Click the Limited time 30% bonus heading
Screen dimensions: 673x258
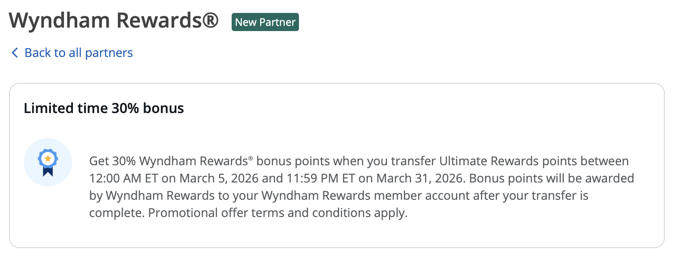[104, 108]
